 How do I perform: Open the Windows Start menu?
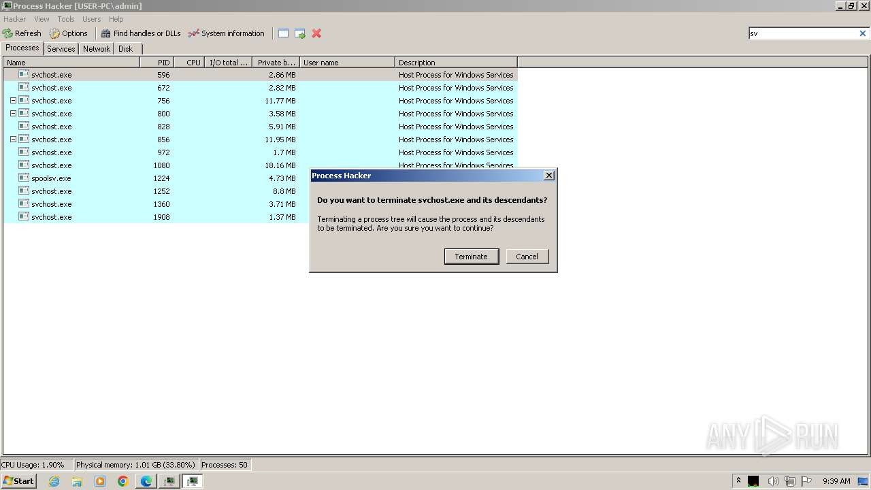[x=18, y=481]
